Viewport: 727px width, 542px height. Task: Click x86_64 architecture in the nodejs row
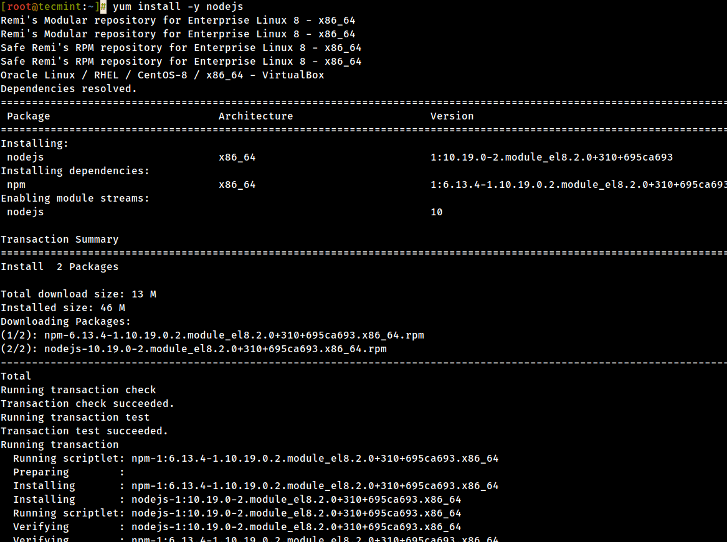(x=237, y=157)
